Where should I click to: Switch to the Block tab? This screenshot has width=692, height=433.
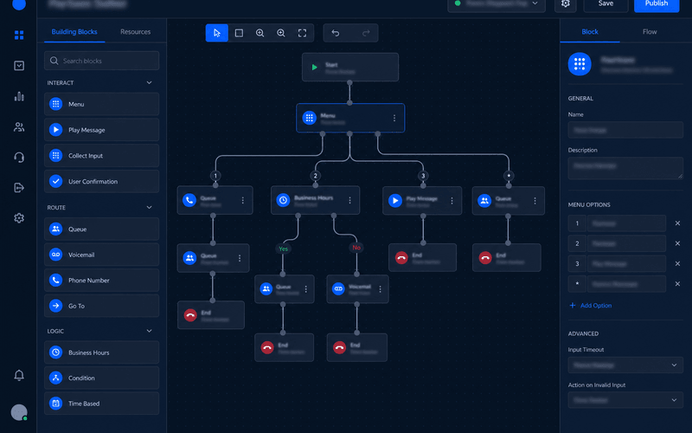[x=590, y=32]
